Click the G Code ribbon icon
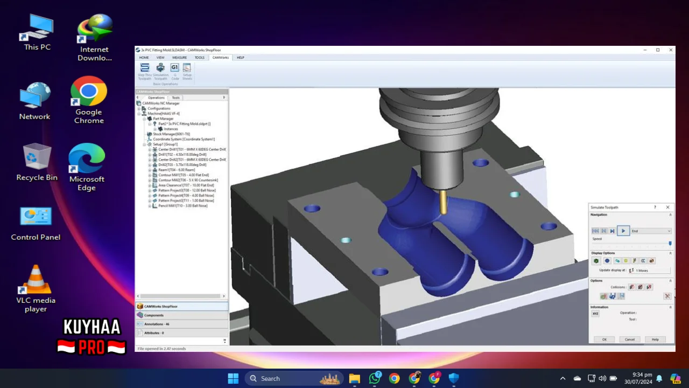This screenshot has height=388, width=689. 175,72
